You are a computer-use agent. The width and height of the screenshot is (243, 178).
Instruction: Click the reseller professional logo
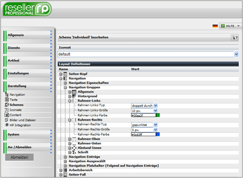pos(27,9)
